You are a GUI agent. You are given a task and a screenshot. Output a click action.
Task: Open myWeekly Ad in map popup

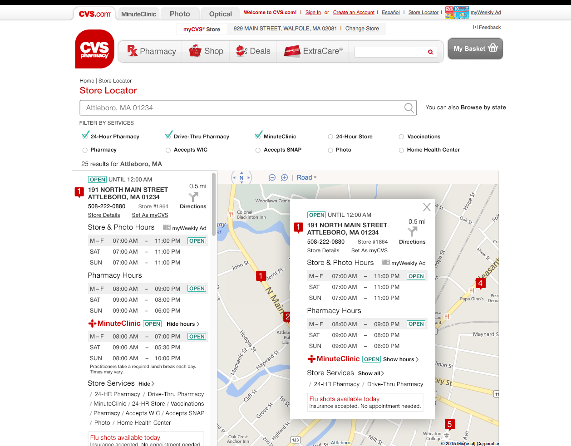pyautogui.click(x=404, y=263)
